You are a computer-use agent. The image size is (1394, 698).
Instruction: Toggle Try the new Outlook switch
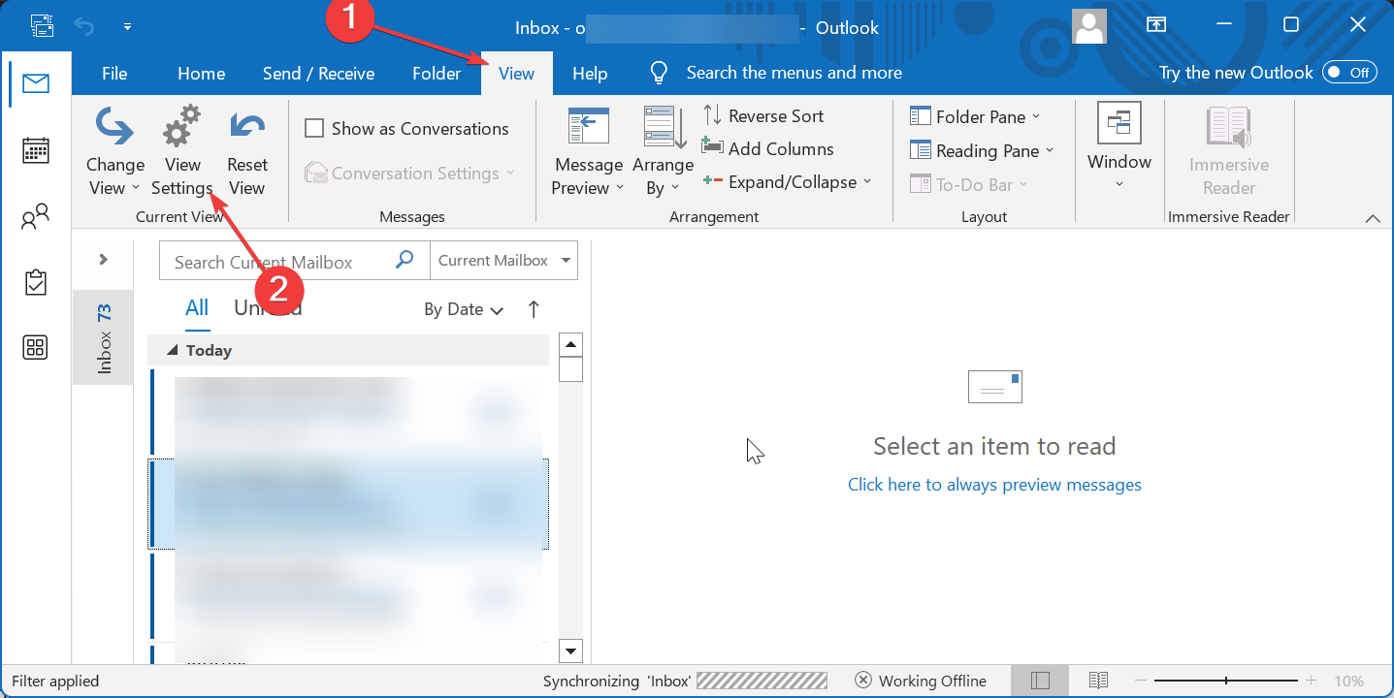pos(1349,73)
